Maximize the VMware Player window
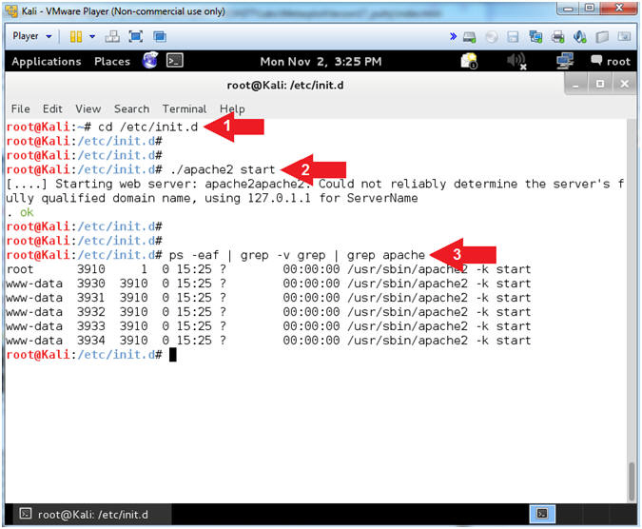The width and height of the screenshot is (642, 529). [590, 9]
